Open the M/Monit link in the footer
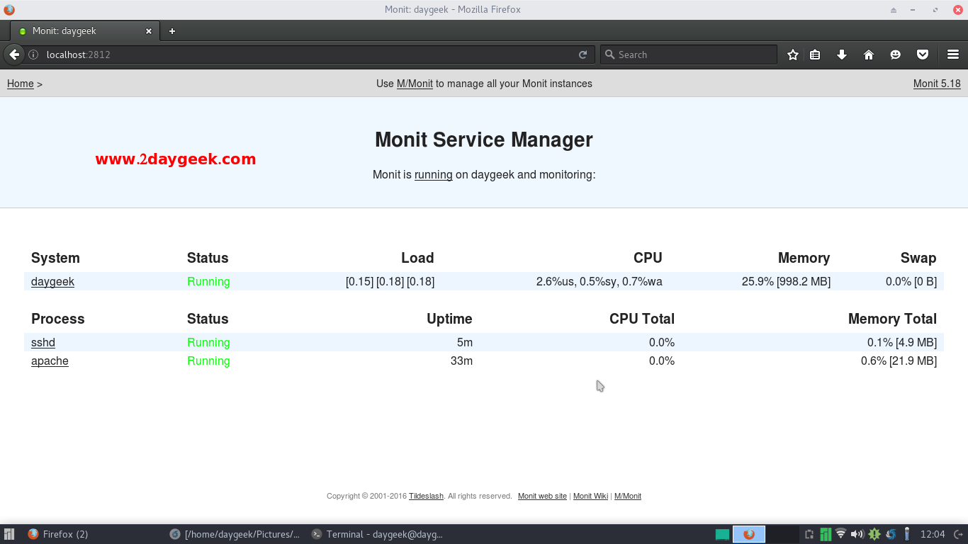968x544 pixels. (628, 496)
